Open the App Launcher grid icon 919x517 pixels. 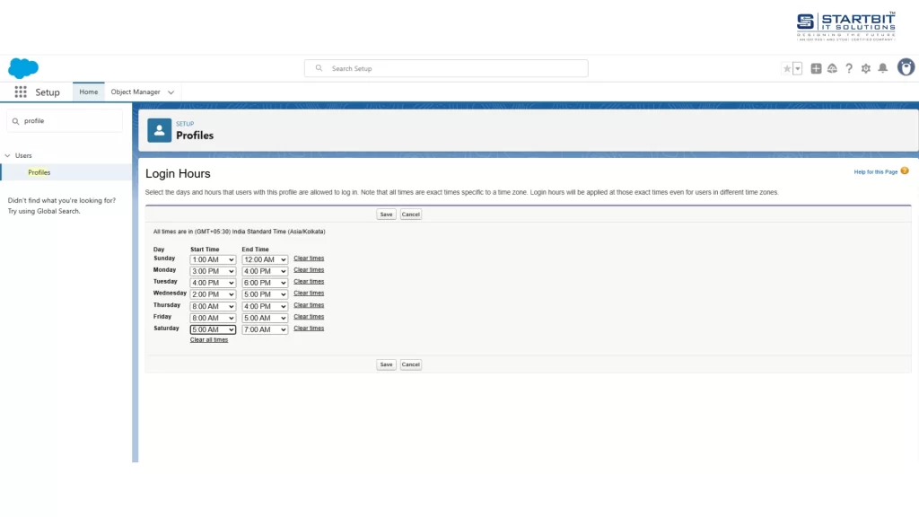[x=21, y=92]
